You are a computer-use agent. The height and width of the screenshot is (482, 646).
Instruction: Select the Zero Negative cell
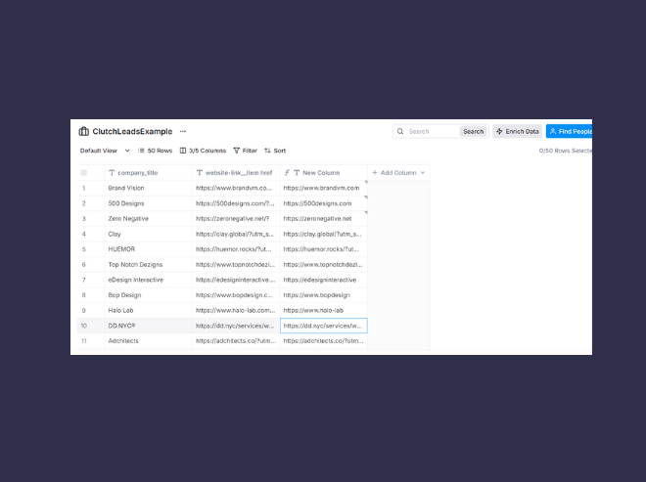pyautogui.click(x=149, y=219)
